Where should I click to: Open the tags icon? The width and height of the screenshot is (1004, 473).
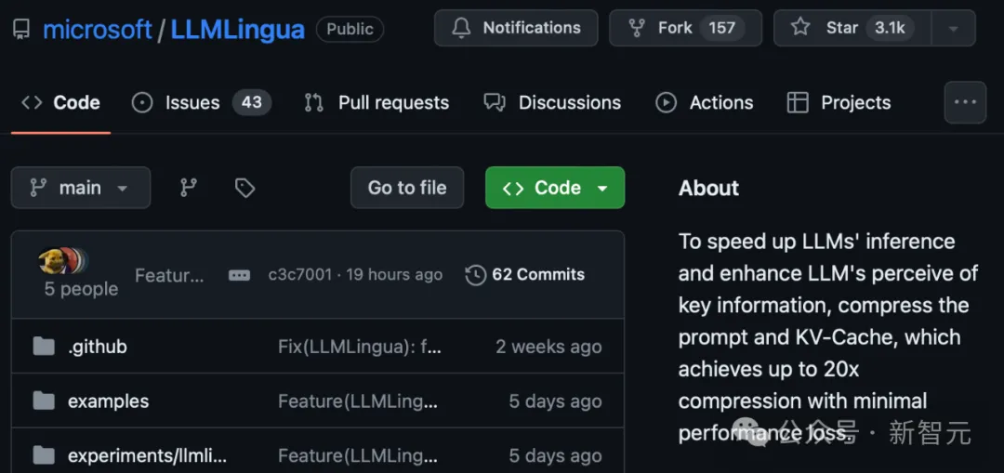click(245, 188)
